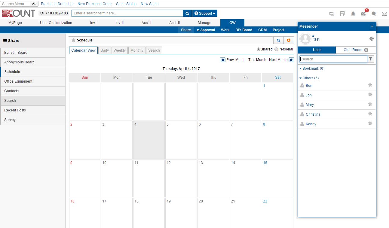Close the Messenger panel

pos(372,26)
